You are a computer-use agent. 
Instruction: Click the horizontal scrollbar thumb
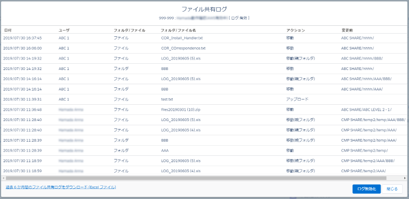tap(196, 178)
